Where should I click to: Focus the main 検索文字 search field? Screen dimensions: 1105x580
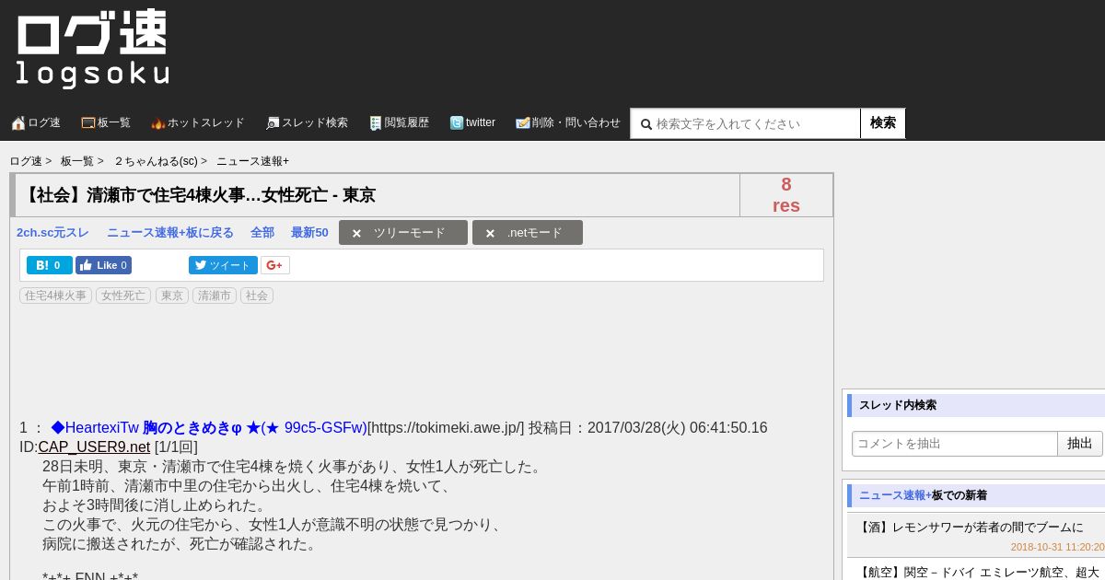pos(746,123)
